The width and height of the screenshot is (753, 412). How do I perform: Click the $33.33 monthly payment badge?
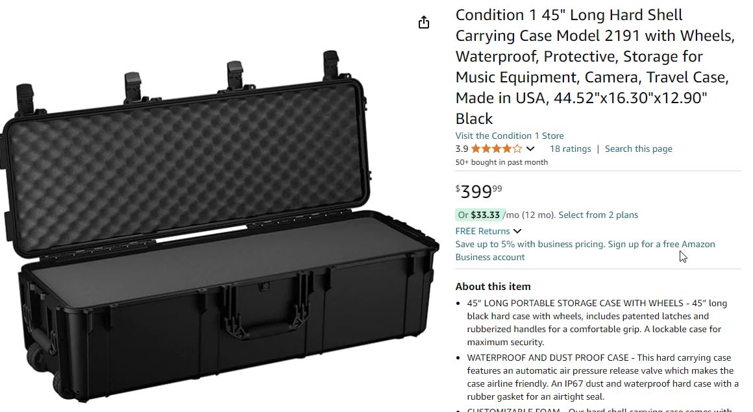pyautogui.click(x=479, y=215)
